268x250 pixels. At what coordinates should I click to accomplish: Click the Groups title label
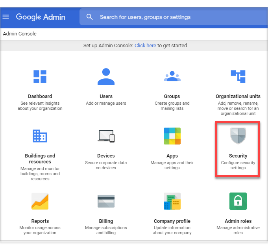[172, 96]
